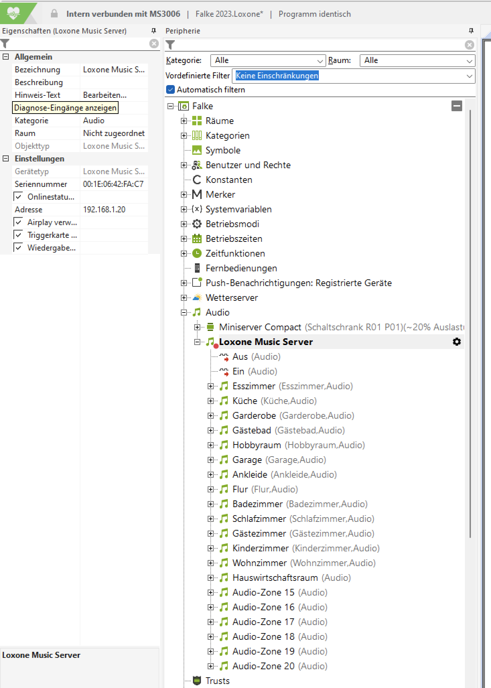
Task: Pin the Peripherie panel
Action: tap(471, 31)
